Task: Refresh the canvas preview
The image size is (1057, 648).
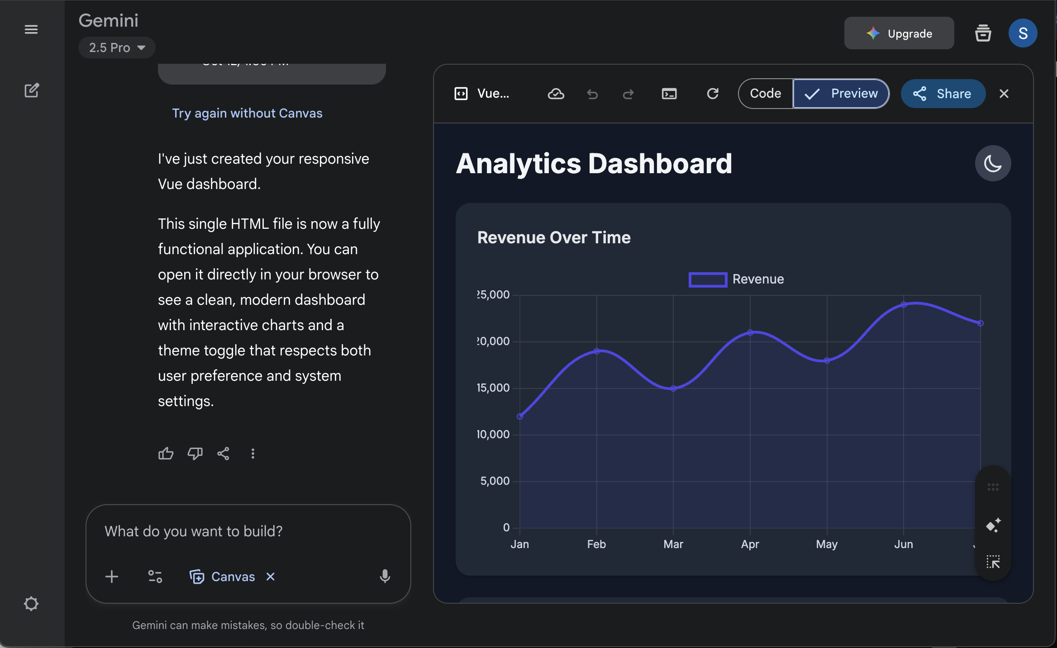Action: click(713, 94)
